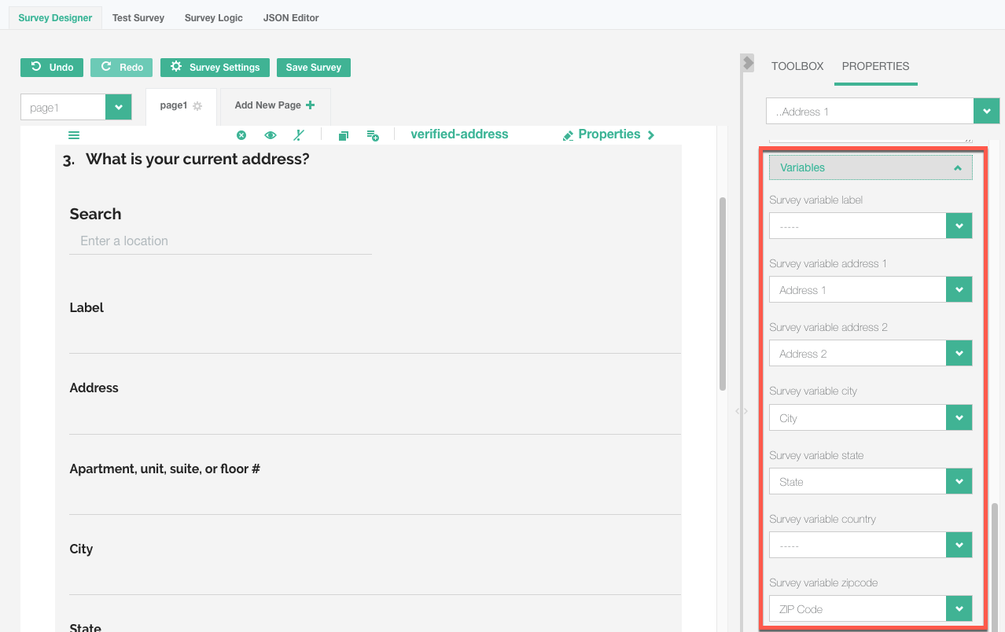Viewport: 1005px width, 632px height.
Task: Open Survey variable label dropdown
Action: pyautogui.click(x=959, y=226)
